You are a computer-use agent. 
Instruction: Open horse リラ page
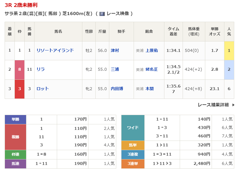coord(41,70)
